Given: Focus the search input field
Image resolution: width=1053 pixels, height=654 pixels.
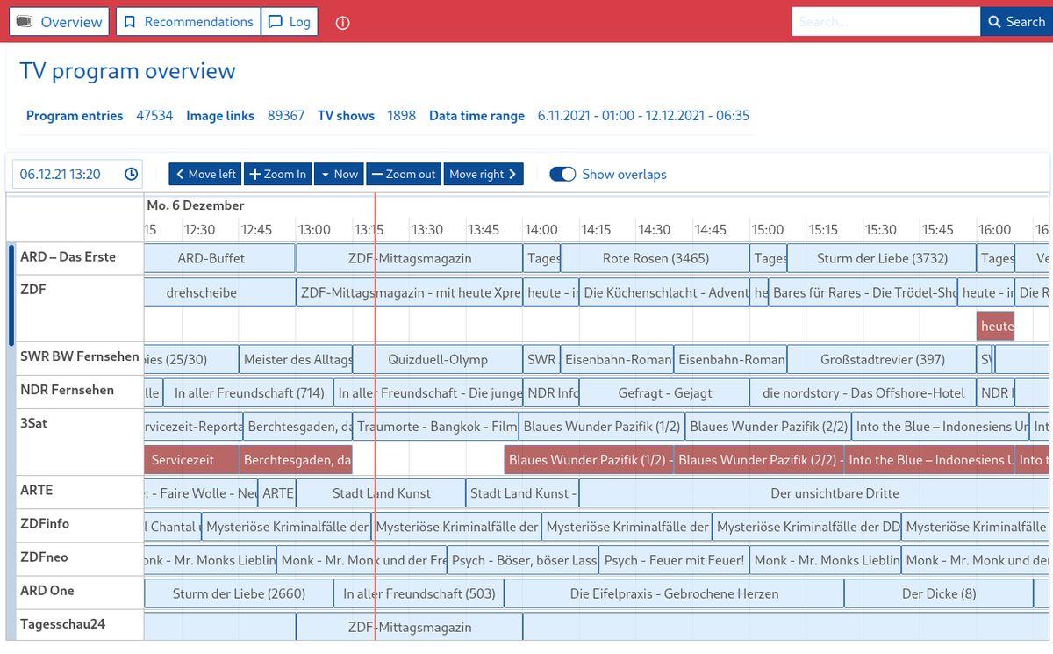Looking at the screenshot, I should pos(885,22).
